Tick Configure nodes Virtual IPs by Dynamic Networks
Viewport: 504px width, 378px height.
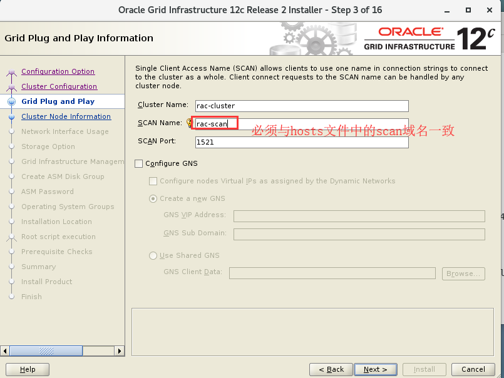(153, 181)
